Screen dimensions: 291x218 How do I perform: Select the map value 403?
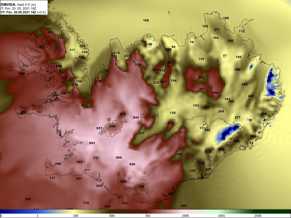tap(201, 78)
